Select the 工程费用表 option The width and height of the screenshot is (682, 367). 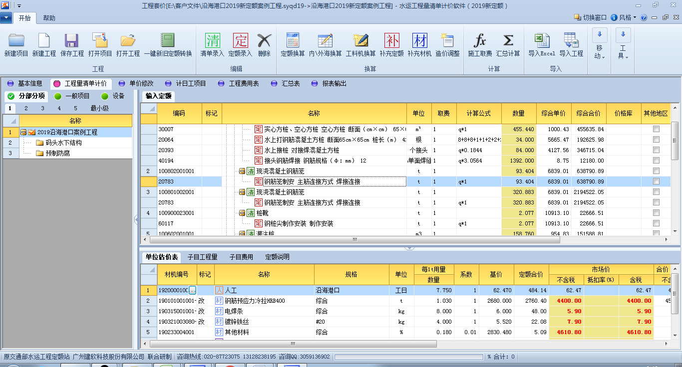pyautogui.click(x=239, y=83)
